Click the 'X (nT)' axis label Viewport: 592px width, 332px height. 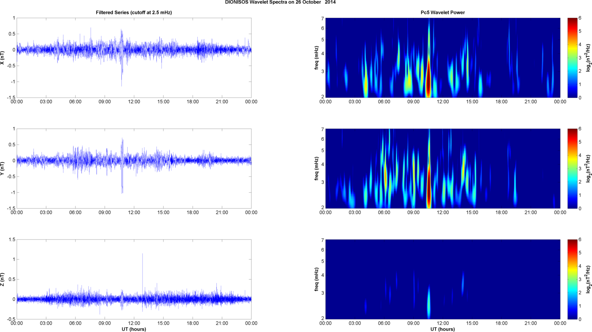click(x=2, y=58)
